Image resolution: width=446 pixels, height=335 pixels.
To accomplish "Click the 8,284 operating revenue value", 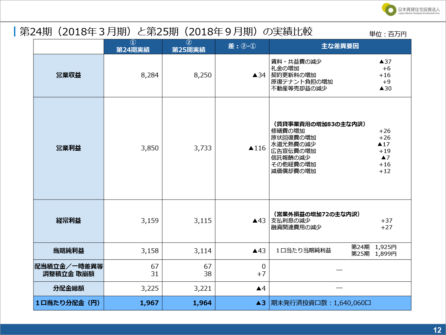I will [150, 75].
